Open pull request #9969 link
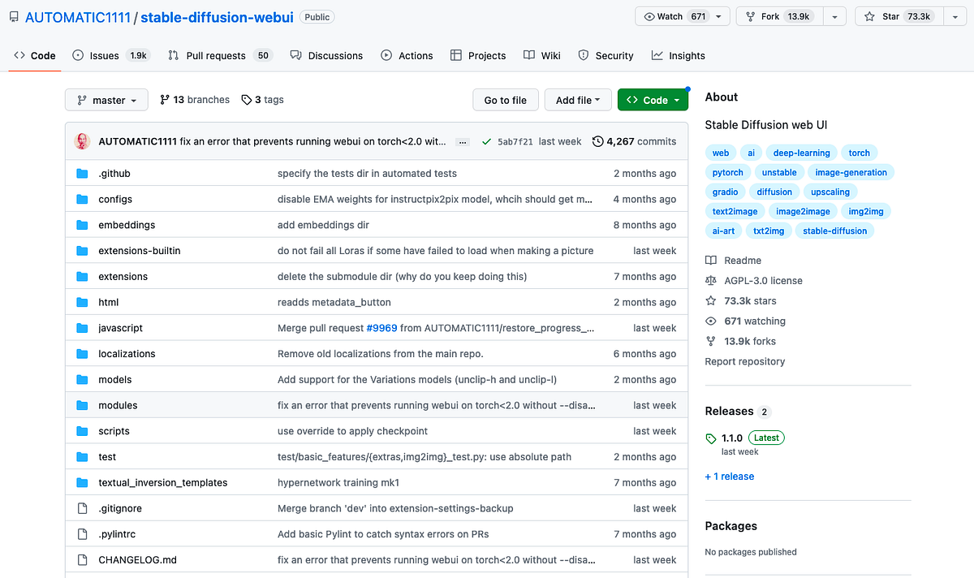 point(381,328)
